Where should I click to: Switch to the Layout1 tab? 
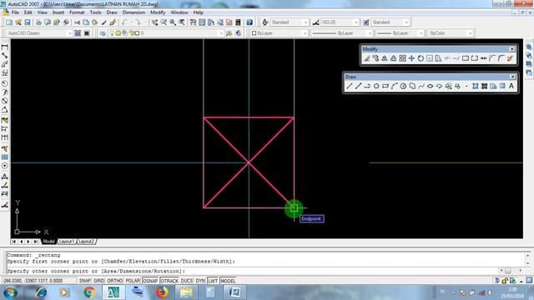pyautogui.click(x=67, y=242)
